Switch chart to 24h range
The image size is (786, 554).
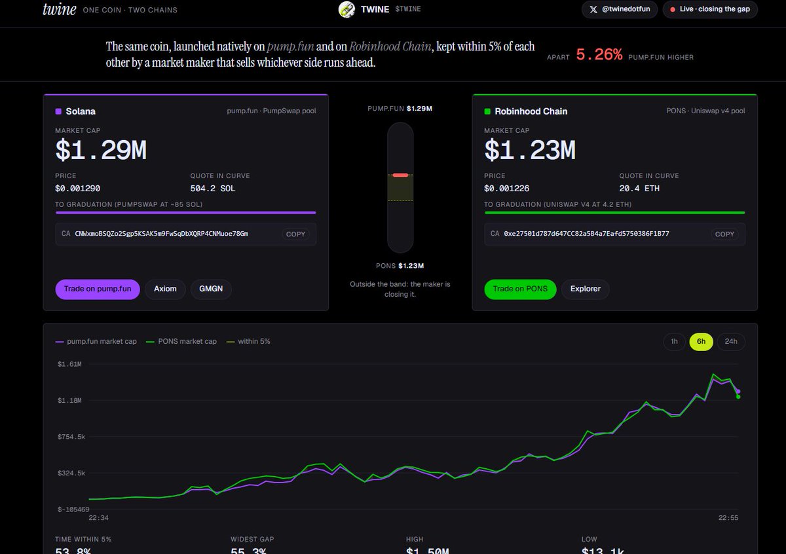[731, 341]
